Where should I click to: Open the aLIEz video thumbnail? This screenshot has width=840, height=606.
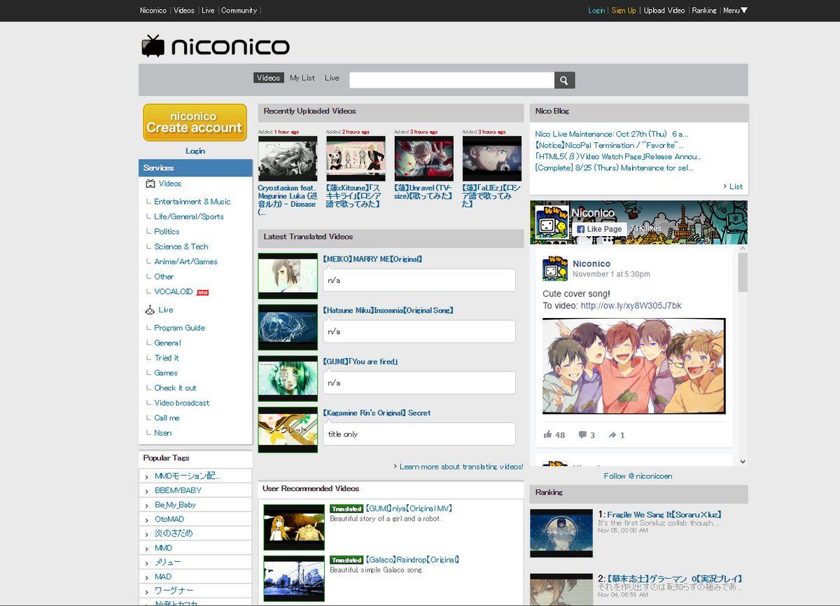tap(492, 159)
